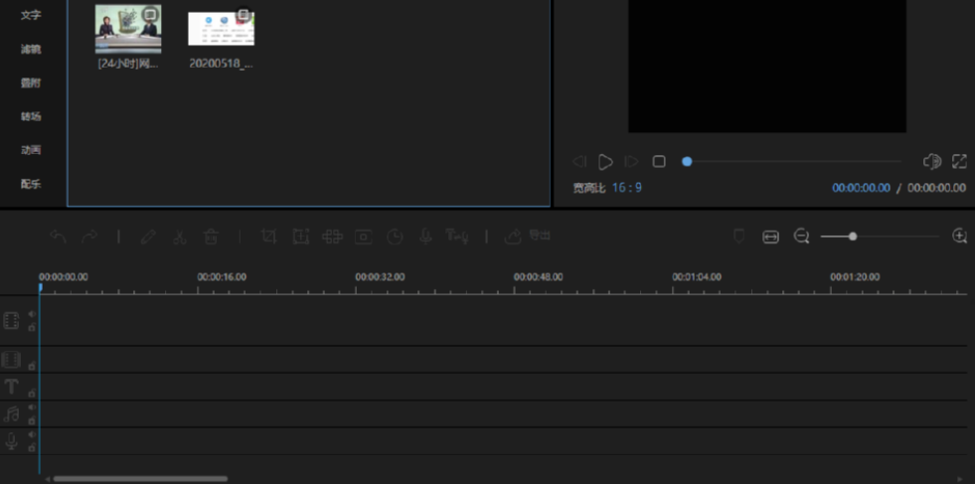Click the pencil edit icon
This screenshot has height=484, width=975.
pyautogui.click(x=148, y=237)
